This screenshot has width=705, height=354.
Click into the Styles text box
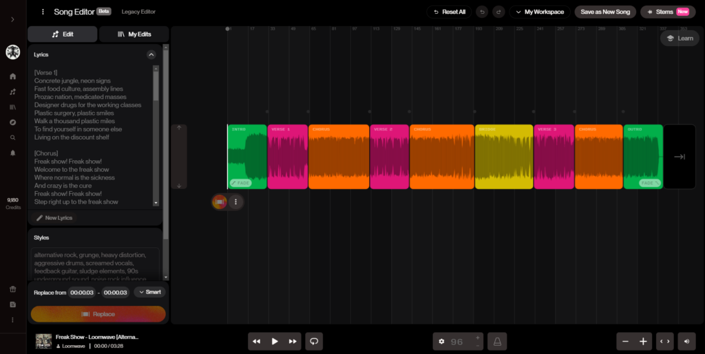(x=95, y=265)
